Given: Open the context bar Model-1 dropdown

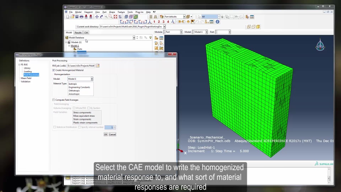Looking at the screenshot, I should point(207,32).
